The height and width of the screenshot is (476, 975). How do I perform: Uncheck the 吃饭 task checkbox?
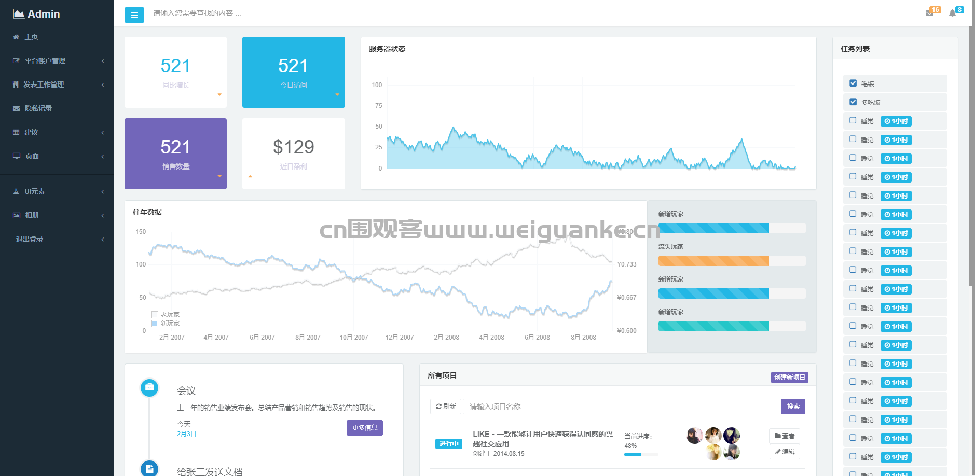pos(853,83)
